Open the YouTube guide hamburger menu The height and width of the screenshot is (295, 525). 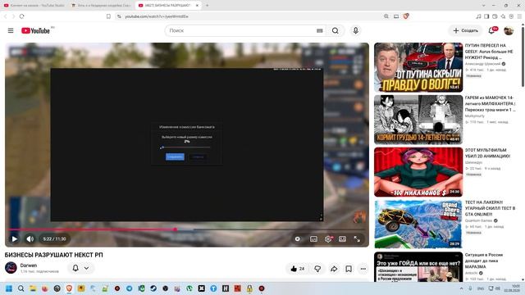click(11, 30)
